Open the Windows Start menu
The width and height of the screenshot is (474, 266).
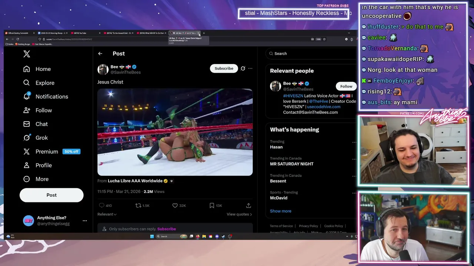pyautogui.click(x=152, y=236)
